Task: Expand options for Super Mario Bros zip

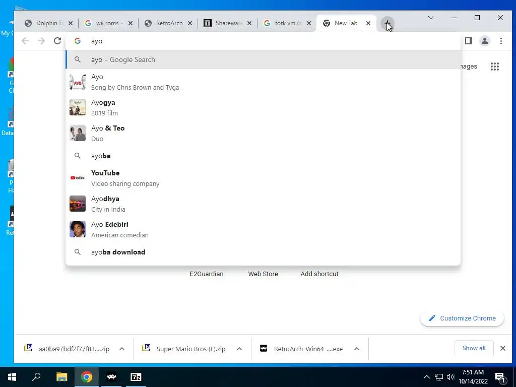Action: click(239, 349)
